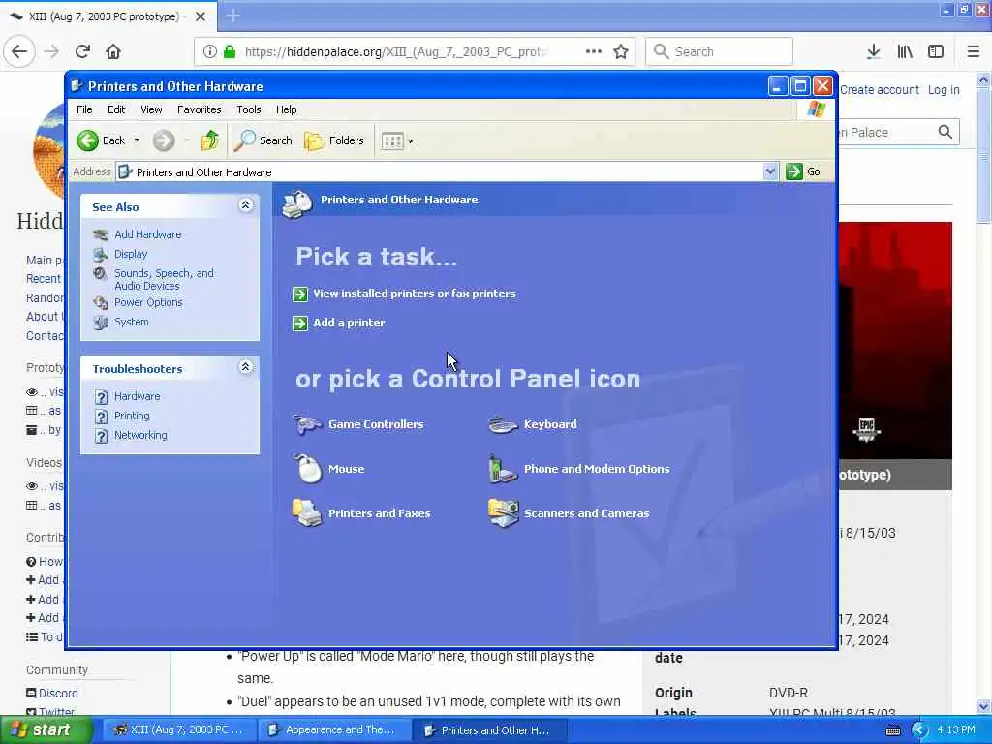The height and width of the screenshot is (744, 992).
Task: Open the Scanners and Cameras icon
Action: tap(504, 513)
